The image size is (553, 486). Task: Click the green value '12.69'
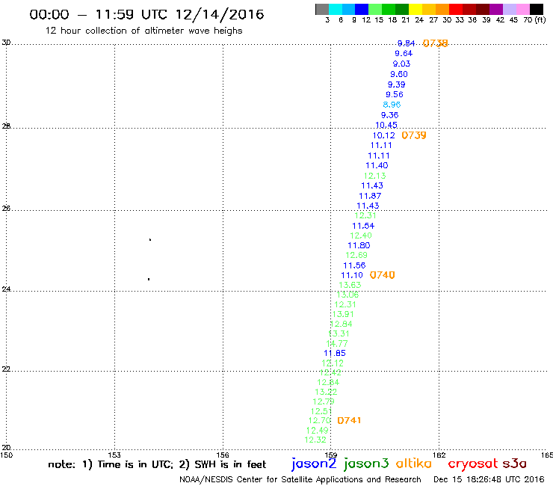coord(356,255)
